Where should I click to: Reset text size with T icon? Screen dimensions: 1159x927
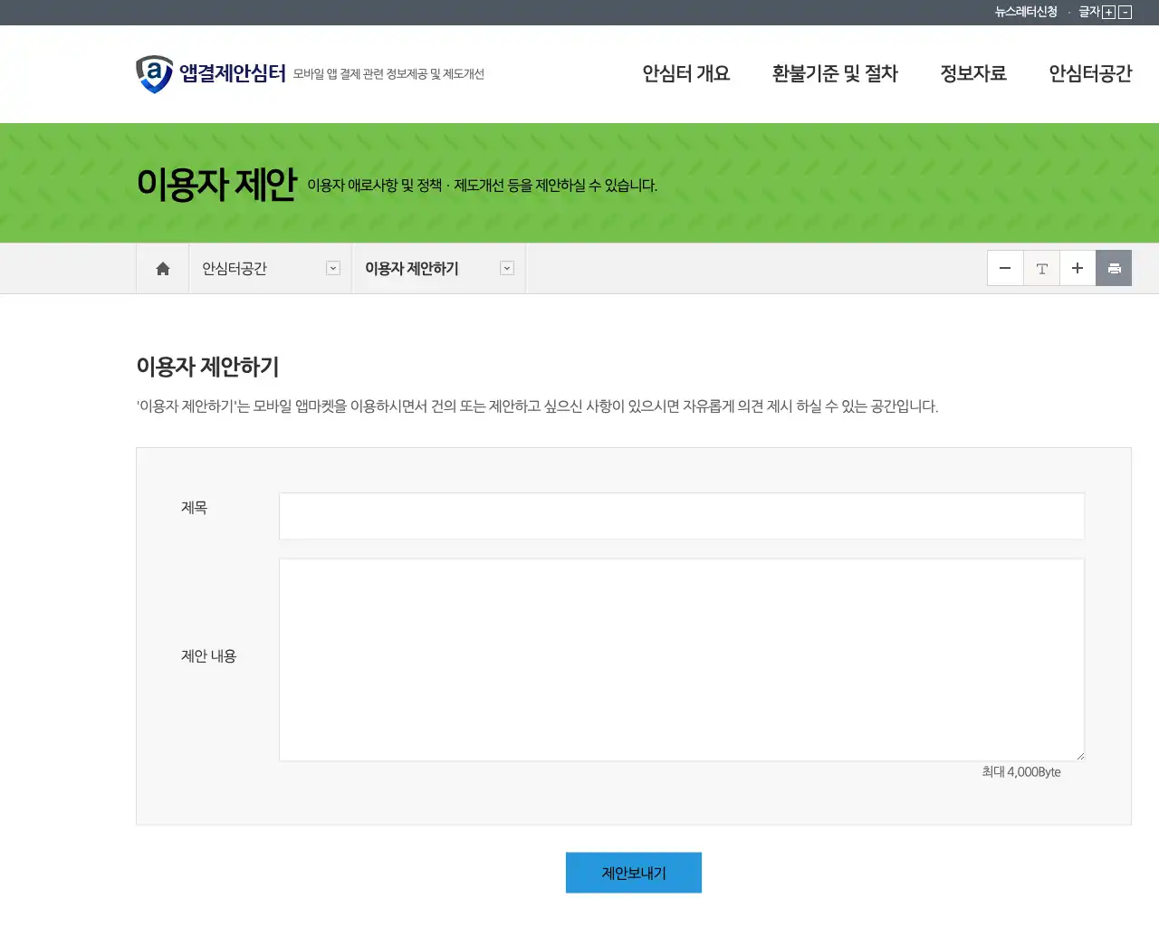1041,268
